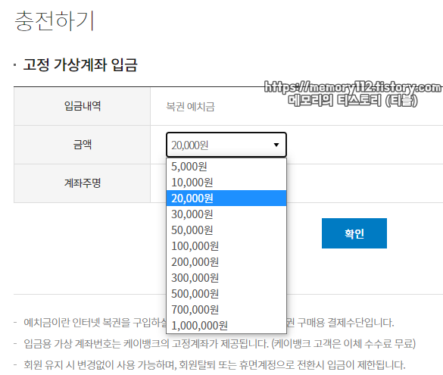The image size is (443, 375).
Task: Choose the 300,000원 entry
Action: 226,278
